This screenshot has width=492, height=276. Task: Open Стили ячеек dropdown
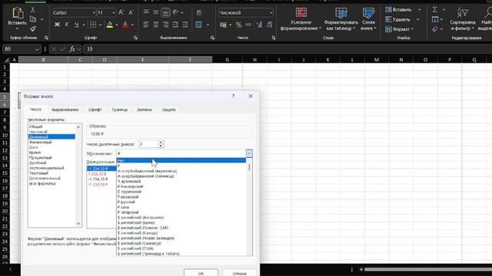click(368, 19)
